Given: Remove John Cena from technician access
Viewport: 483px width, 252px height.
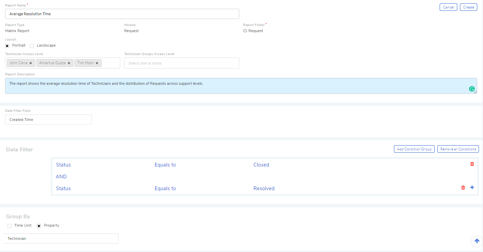Looking at the screenshot, I should click(x=30, y=63).
